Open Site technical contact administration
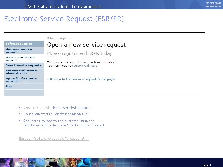This screenshot has height=167, width=223. (24, 72)
